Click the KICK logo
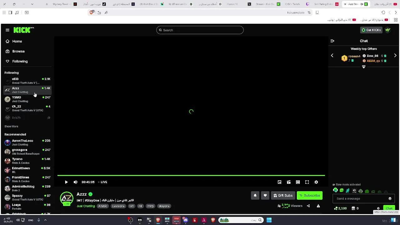This screenshot has height=225, width=400. tap(23, 30)
